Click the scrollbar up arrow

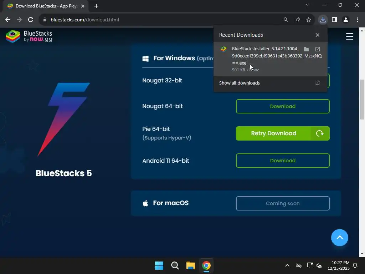point(362,31)
